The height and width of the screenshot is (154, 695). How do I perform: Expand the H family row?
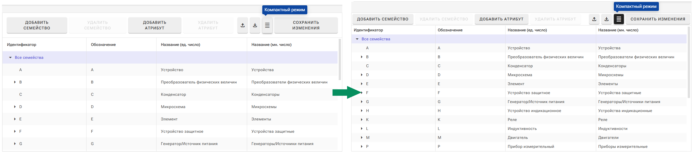(362, 111)
